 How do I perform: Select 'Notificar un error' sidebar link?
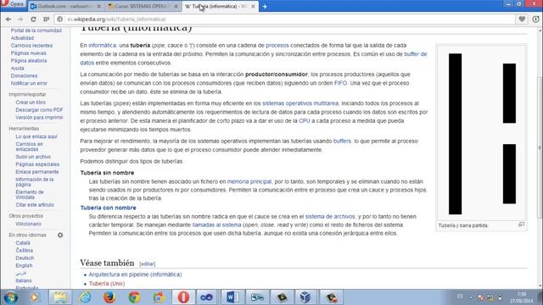[x=29, y=83]
